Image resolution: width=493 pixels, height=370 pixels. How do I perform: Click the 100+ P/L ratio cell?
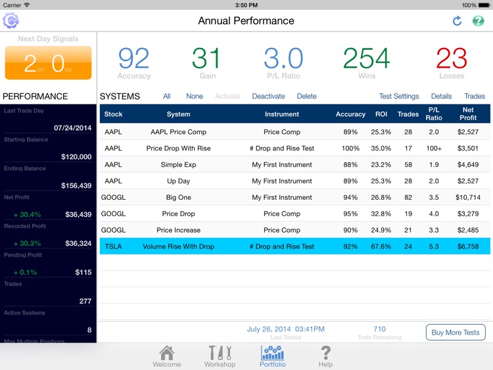point(434,149)
